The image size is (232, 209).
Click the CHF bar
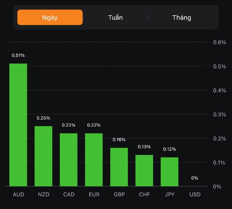pos(144,170)
